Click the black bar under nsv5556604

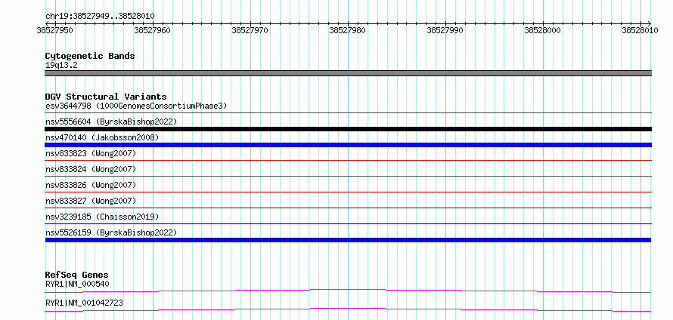(x=348, y=129)
